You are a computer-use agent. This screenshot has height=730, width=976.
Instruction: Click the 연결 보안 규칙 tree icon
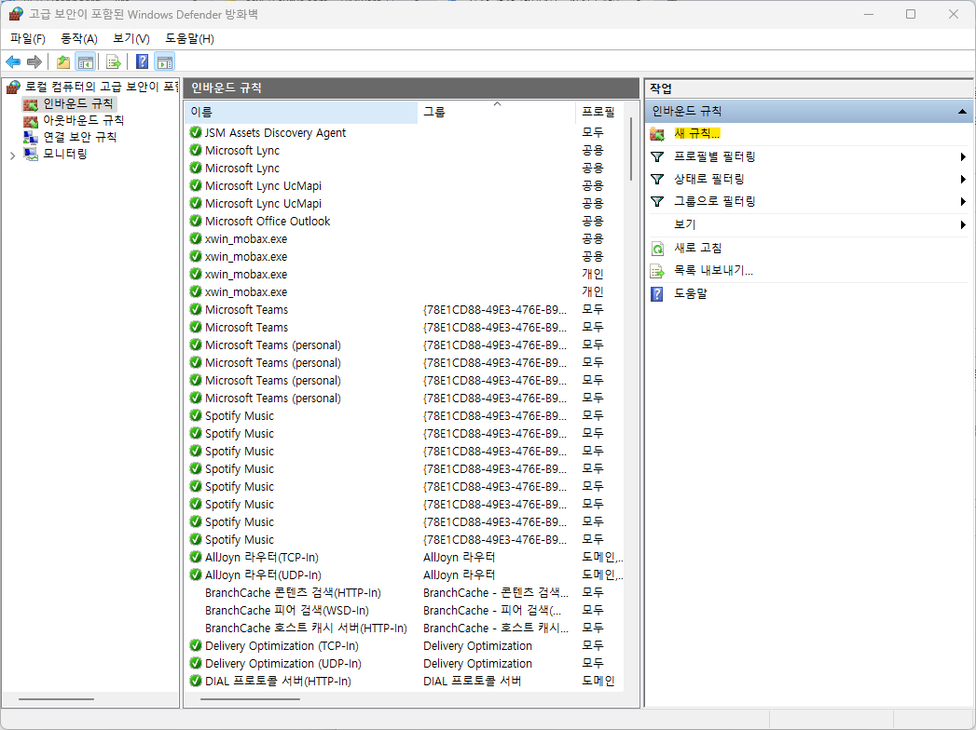point(31,138)
